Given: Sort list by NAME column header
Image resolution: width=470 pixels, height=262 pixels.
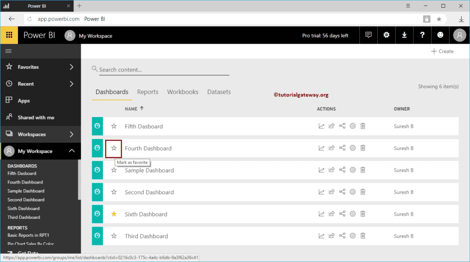Looking at the screenshot, I should click(x=134, y=109).
